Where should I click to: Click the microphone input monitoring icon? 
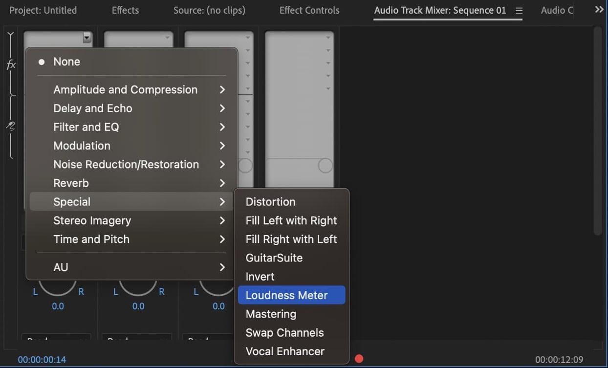[11, 126]
